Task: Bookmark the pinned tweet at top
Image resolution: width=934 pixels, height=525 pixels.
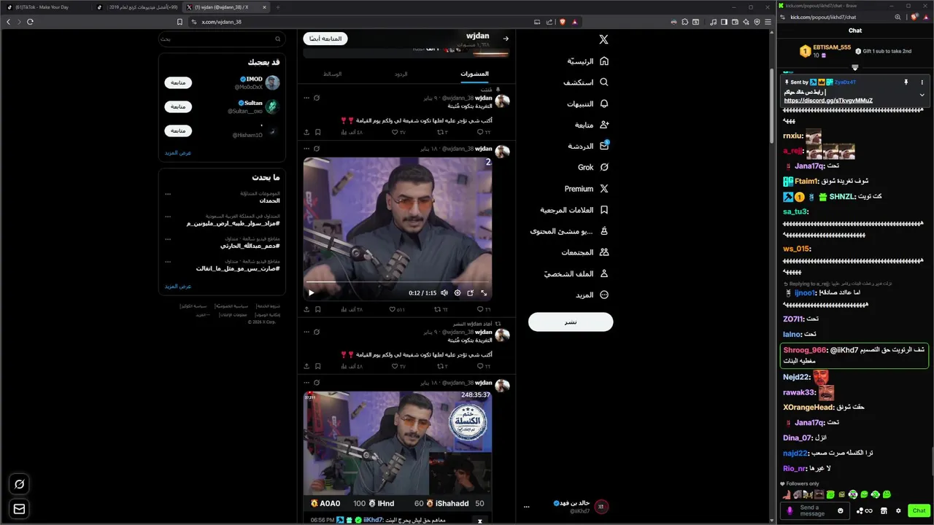Action: click(318, 132)
